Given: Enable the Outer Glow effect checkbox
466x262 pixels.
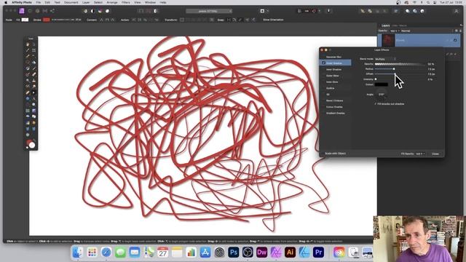Looking at the screenshot, I should click(x=323, y=76).
